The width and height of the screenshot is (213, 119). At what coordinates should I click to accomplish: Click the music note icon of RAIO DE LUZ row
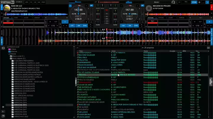(78, 105)
